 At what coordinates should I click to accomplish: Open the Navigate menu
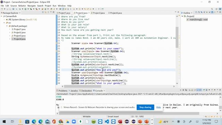coord(32,6)
